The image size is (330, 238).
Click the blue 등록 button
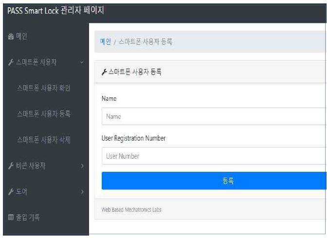[x=214, y=181]
